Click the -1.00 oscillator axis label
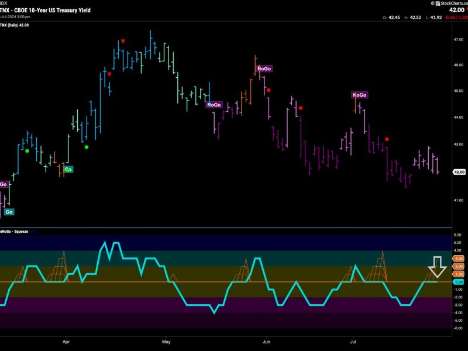The width and height of the screenshot is (468, 351). 457,290
